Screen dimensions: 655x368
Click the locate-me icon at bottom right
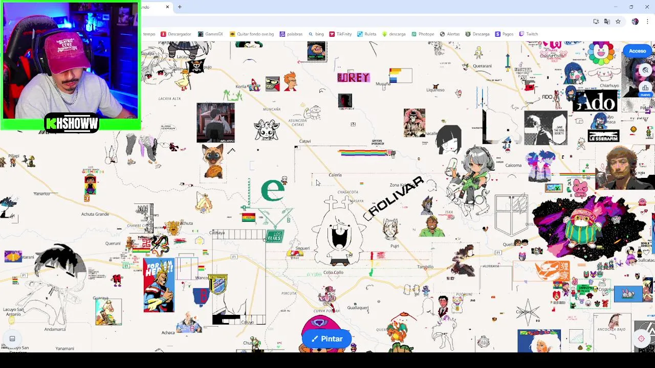pos(641,338)
